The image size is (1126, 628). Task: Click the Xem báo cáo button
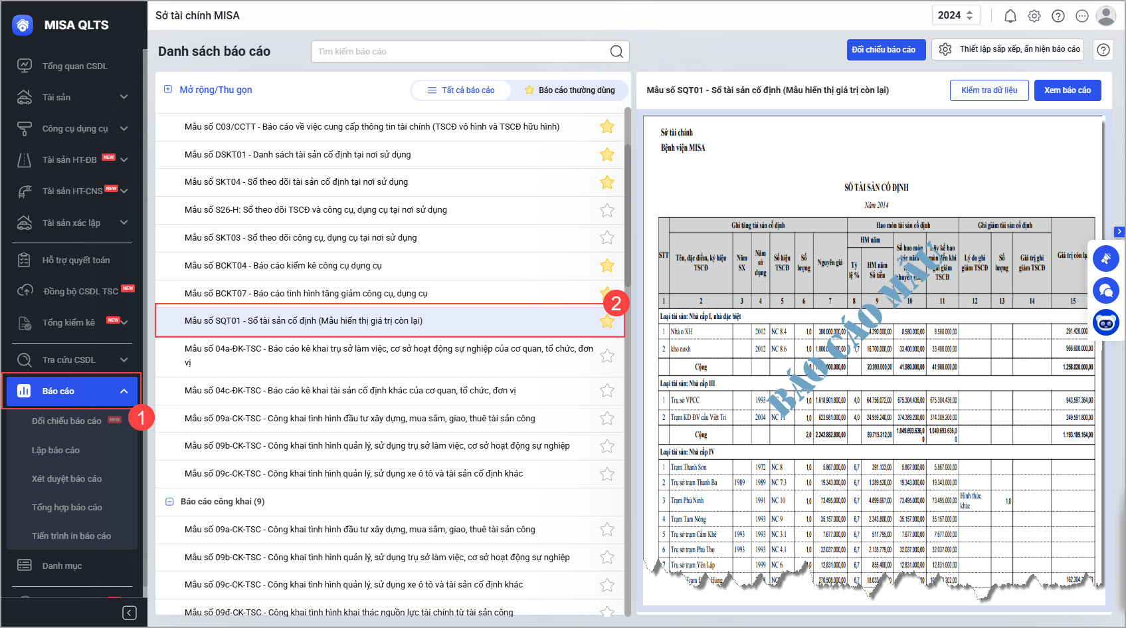pos(1067,90)
